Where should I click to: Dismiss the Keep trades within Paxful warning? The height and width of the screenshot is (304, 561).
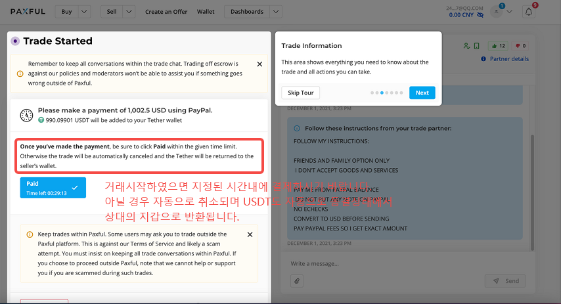pyautogui.click(x=250, y=234)
